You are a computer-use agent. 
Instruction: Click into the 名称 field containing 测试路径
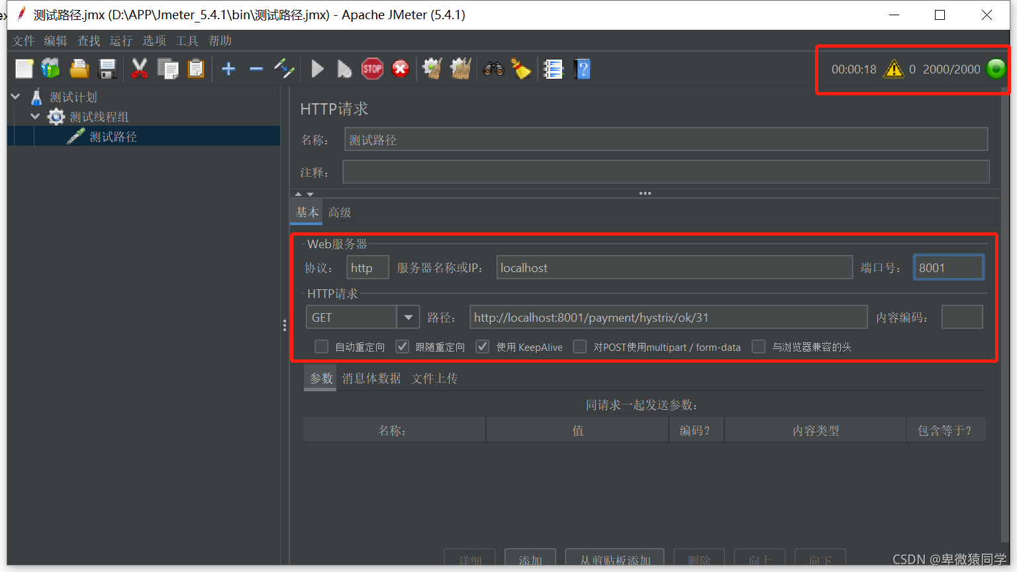click(x=666, y=140)
